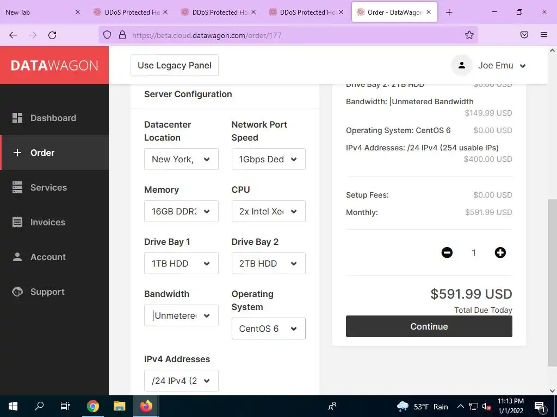Viewport: 557px width, 417px height.
Task: Expand the Network Port Speed dropdown
Action: pyautogui.click(x=269, y=159)
